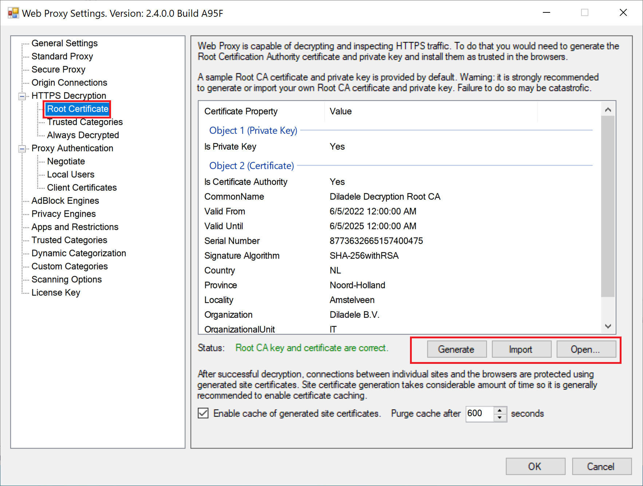Click the Diladele B.V. organization value

354,315
